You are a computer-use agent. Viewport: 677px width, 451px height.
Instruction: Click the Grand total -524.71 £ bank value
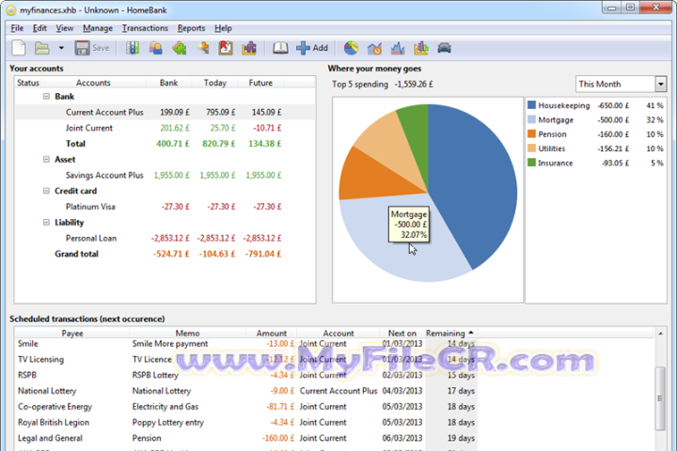(x=171, y=254)
